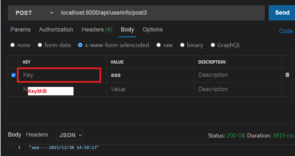Viewport: 295px width, 156px height.
Task: Switch to the Params tab
Action: tap(20, 30)
